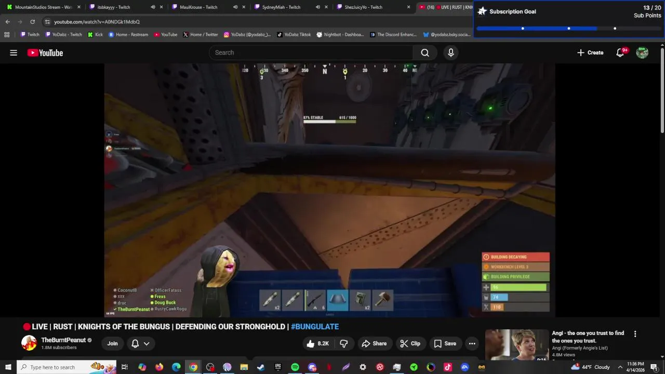665x374 pixels.
Task: Close the ShezJuicyYo Twitch tab
Action: 408,7
